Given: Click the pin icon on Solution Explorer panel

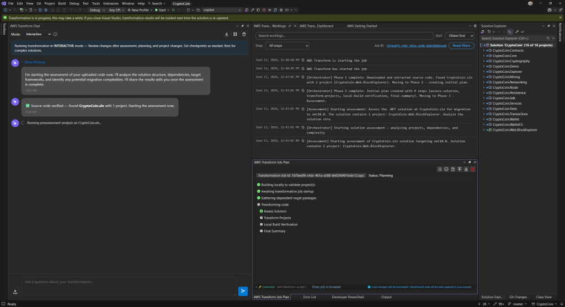Looking at the screenshot, I should (x=549, y=26).
